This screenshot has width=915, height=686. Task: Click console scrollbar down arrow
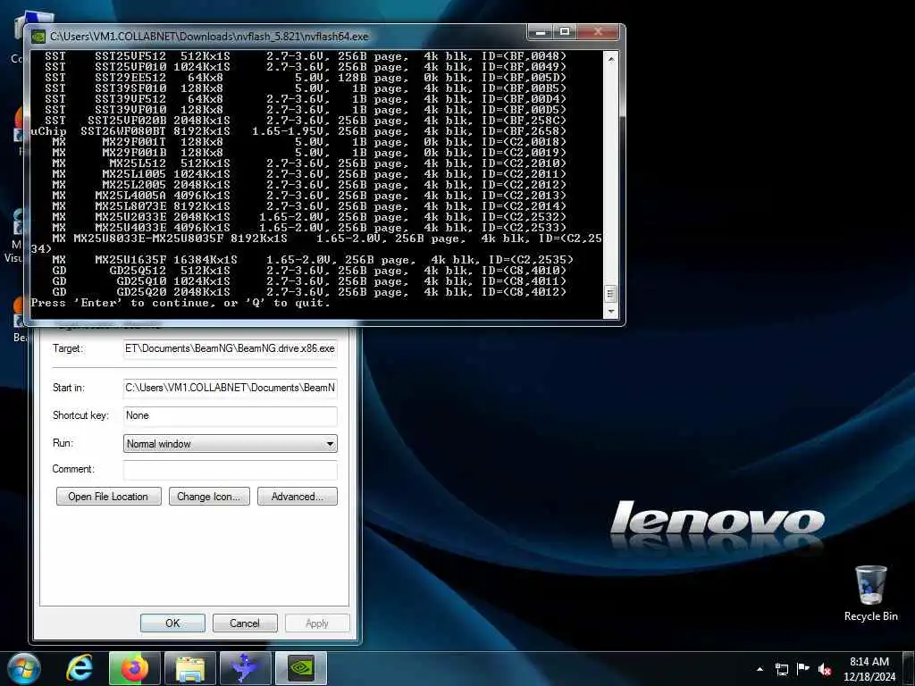pos(611,312)
